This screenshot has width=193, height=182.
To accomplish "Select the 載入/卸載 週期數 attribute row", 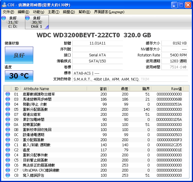I will point(94,145).
